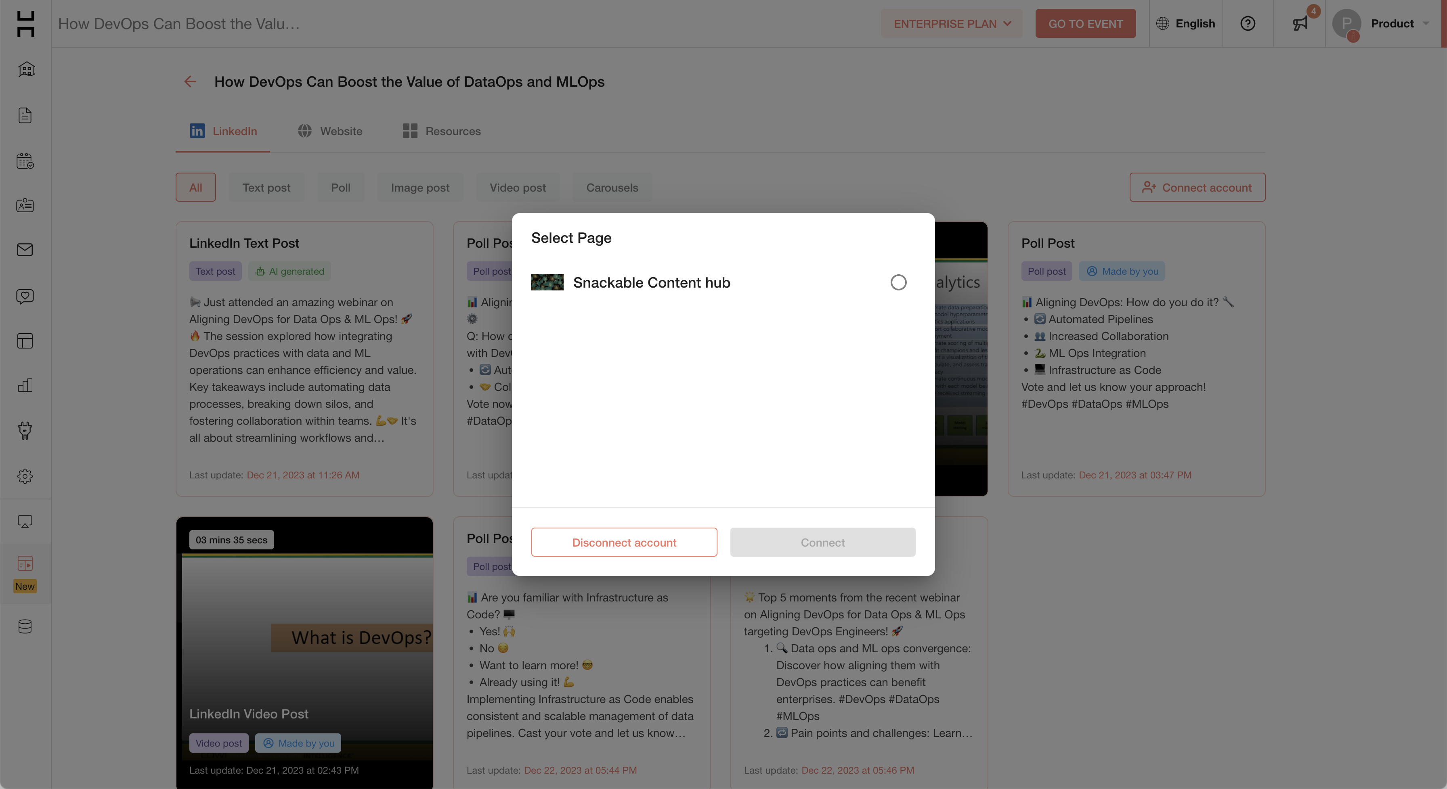Click the home building icon in sidebar
1447x789 pixels.
tap(25, 70)
